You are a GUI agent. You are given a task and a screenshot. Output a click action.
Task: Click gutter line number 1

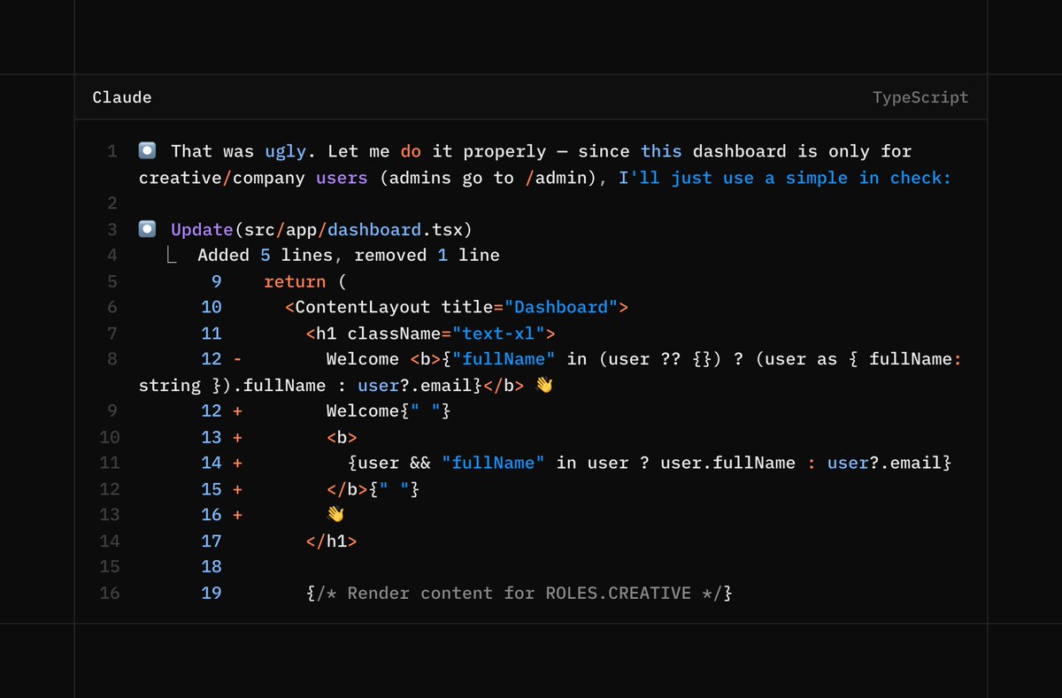coord(112,151)
